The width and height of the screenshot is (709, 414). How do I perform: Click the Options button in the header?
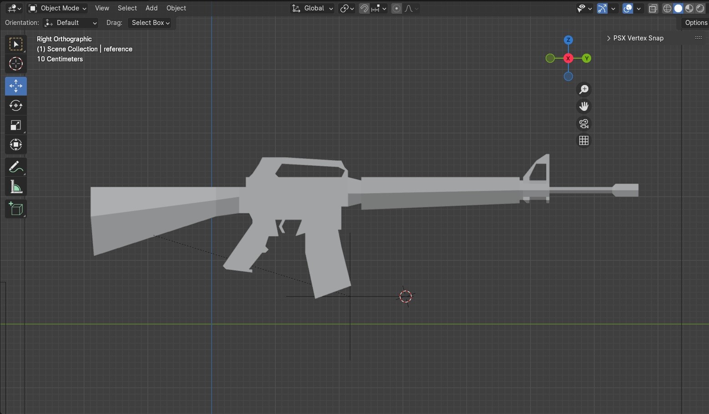[x=696, y=23]
